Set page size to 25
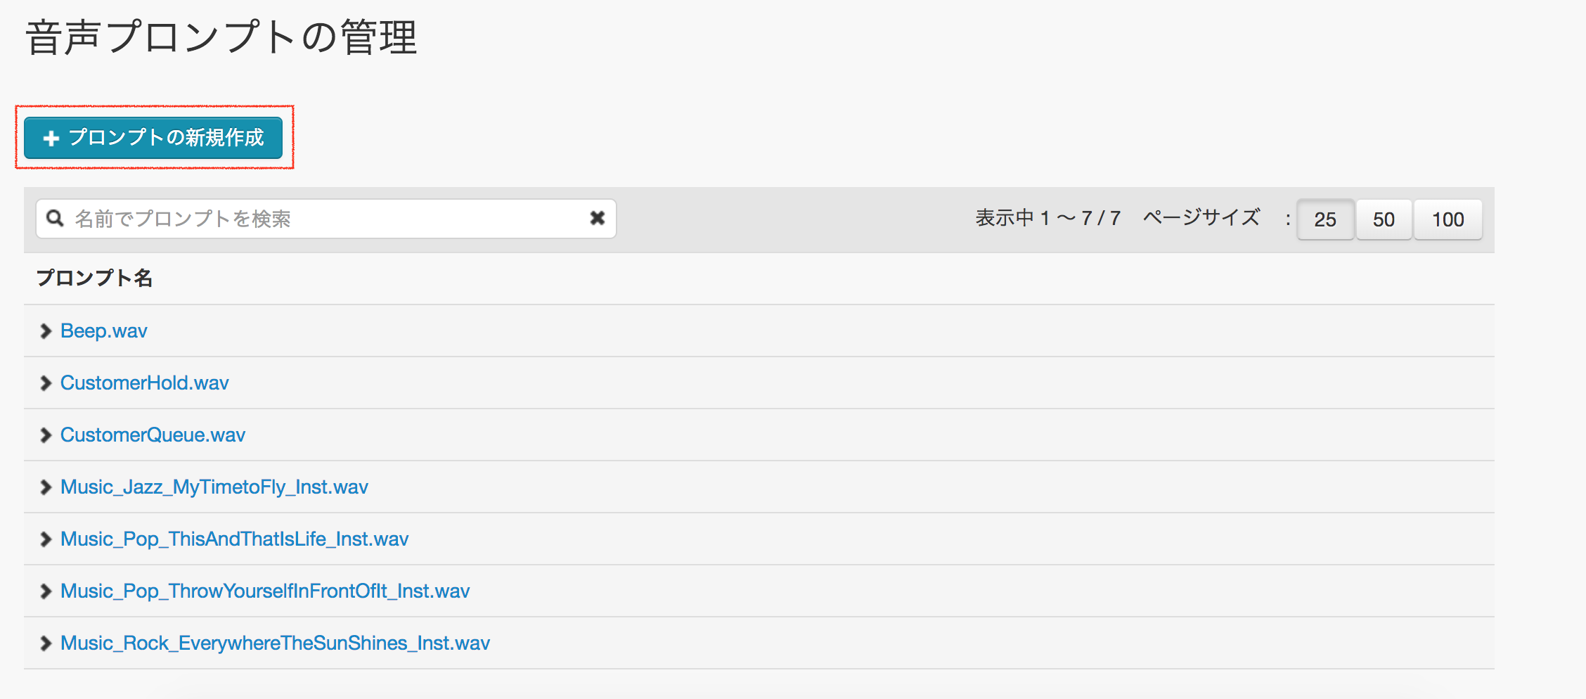Image resolution: width=1586 pixels, height=699 pixels. point(1324,219)
